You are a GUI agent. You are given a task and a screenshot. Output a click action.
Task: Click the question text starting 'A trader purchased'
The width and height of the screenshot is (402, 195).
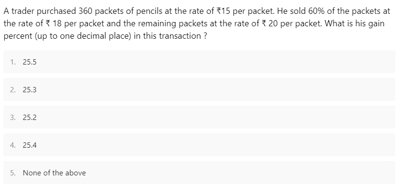196,23
